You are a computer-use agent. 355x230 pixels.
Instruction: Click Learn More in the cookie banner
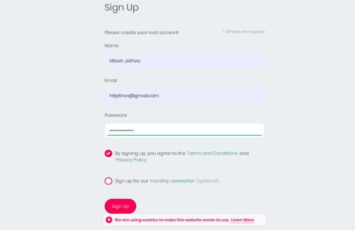click(242, 220)
